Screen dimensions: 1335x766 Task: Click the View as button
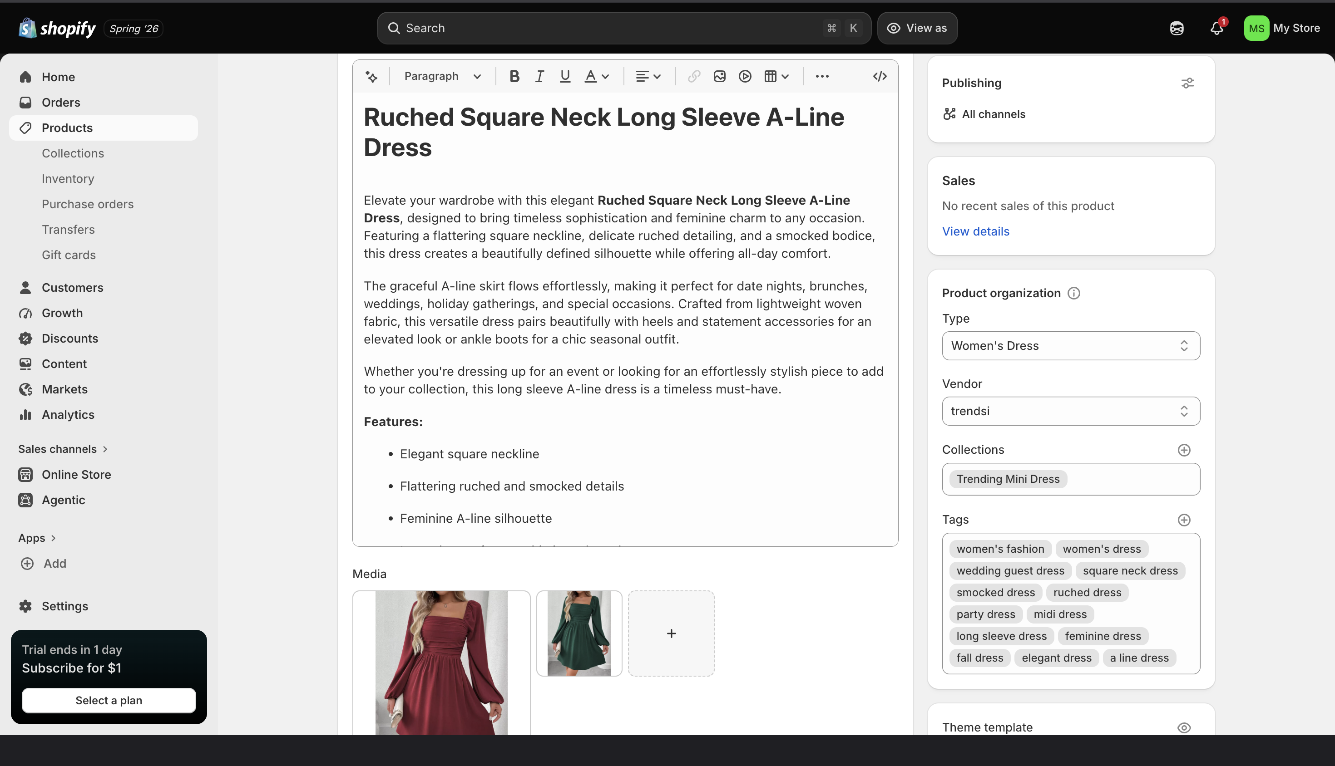click(x=917, y=28)
